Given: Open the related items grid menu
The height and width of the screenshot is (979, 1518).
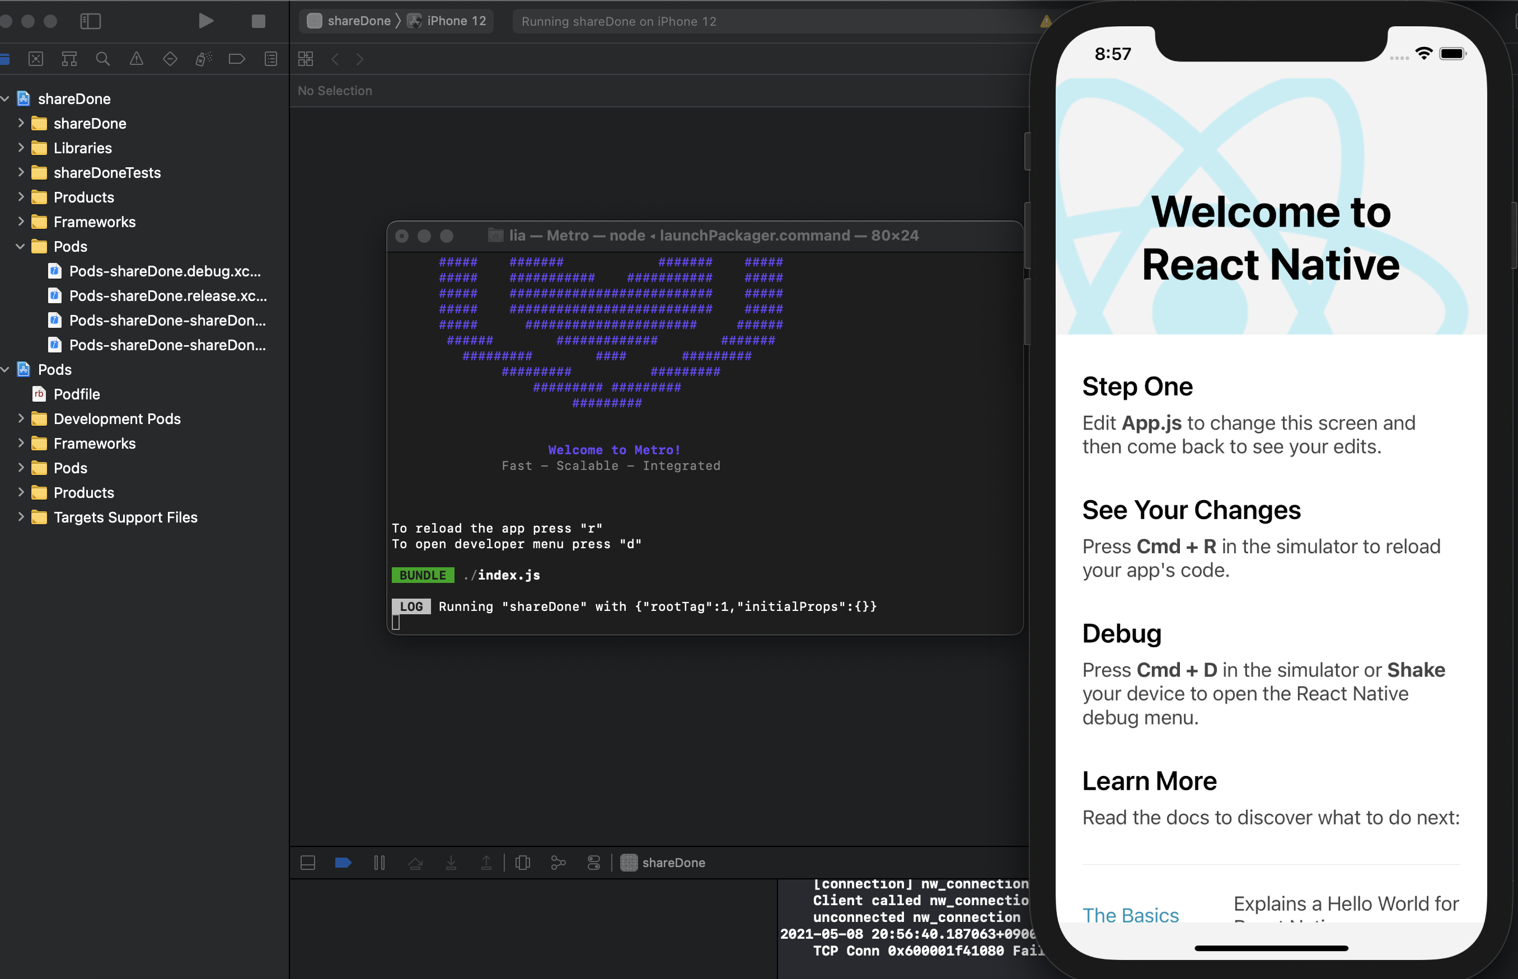Looking at the screenshot, I should [x=306, y=59].
